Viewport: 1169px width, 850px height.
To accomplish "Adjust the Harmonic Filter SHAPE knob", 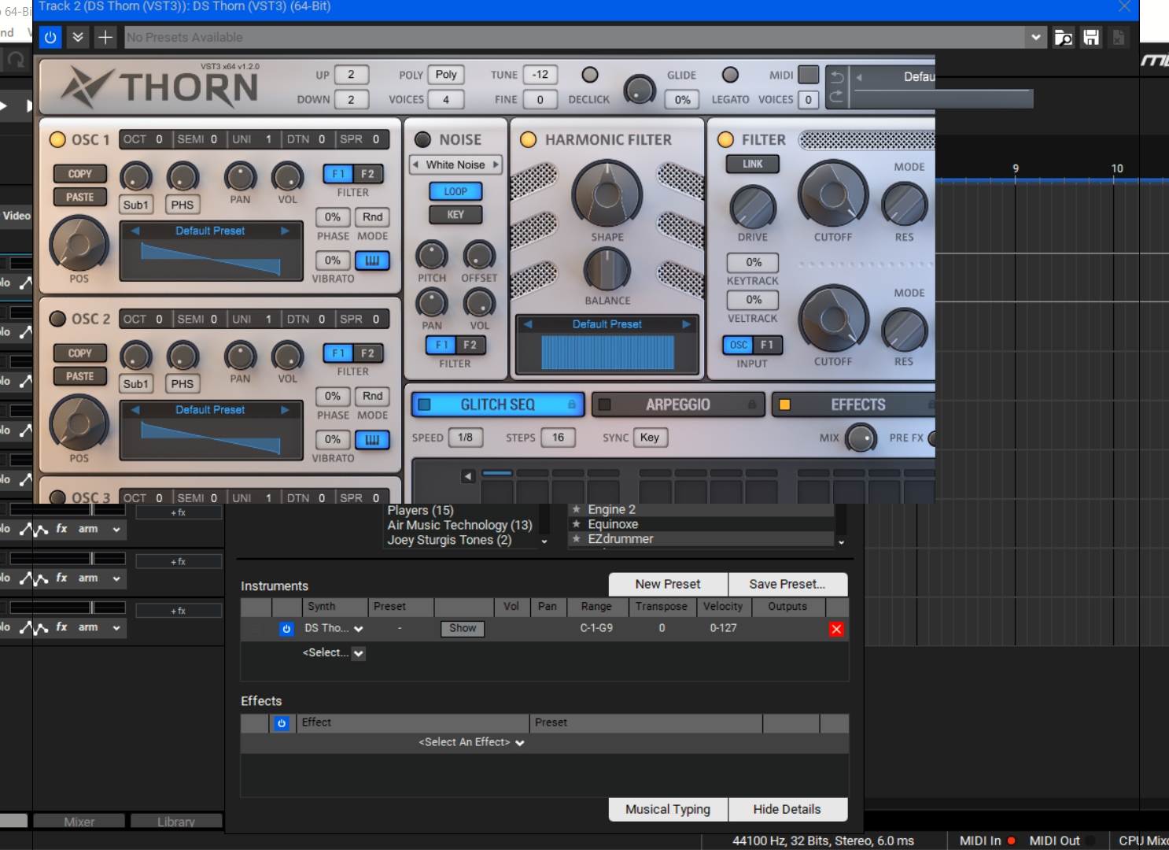I will click(x=607, y=194).
